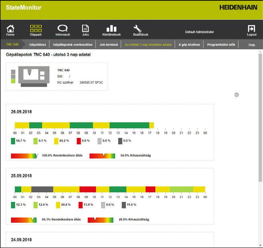The height and width of the screenshot is (248, 263).
Task: Click 100.0% Rendelkezésre állás gauge
Action: [24, 156]
